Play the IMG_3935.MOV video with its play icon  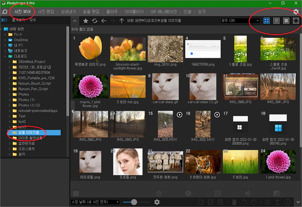179,115
